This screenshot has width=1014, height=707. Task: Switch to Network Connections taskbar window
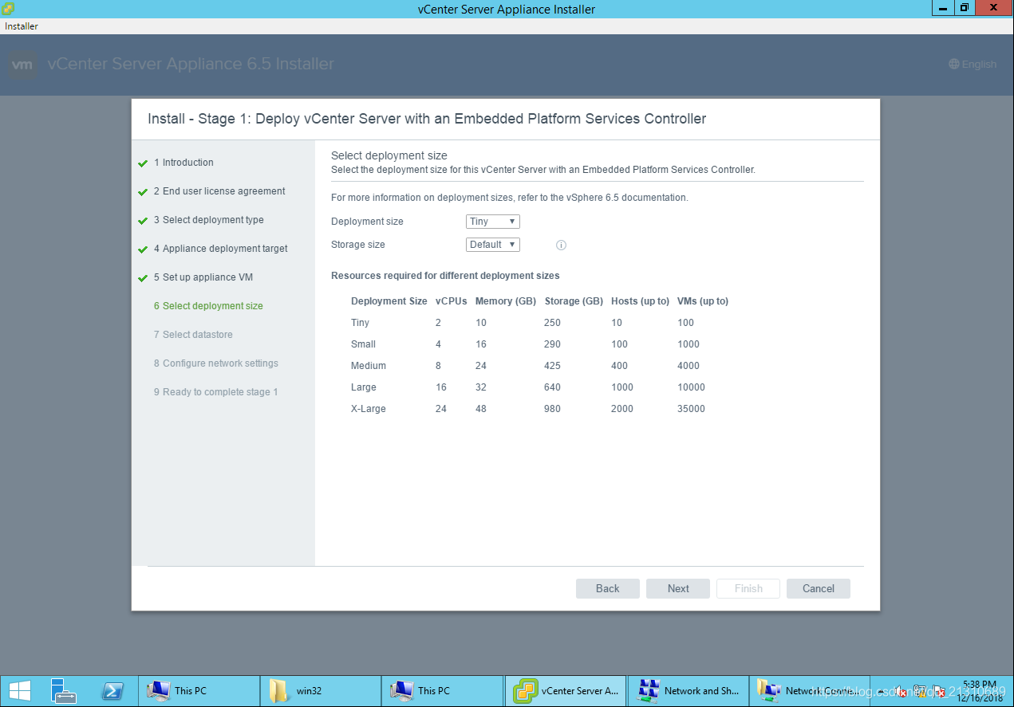tap(810, 690)
